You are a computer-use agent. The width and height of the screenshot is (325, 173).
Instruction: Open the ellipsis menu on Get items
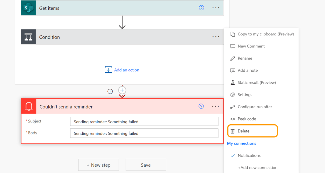click(216, 8)
